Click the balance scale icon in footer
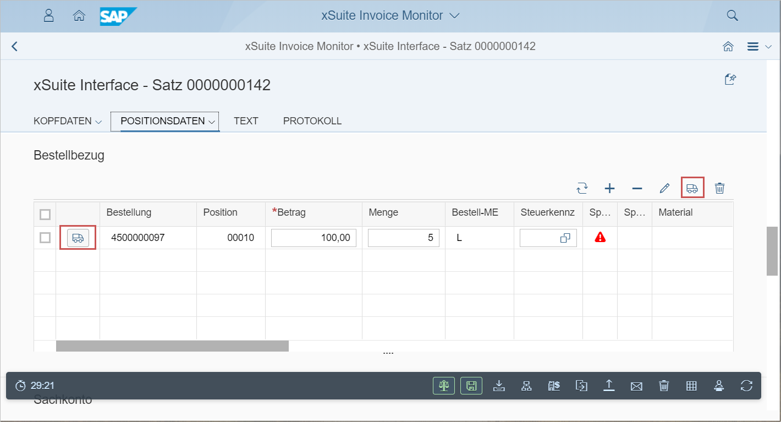Image resolution: width=781 pixels, height=422 pixels. coord(444,386)
